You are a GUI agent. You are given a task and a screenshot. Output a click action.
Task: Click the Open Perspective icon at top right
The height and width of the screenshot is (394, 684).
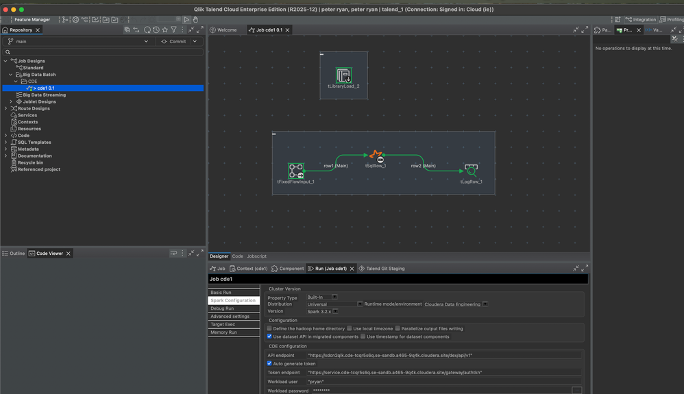click(x=618, y=20)
